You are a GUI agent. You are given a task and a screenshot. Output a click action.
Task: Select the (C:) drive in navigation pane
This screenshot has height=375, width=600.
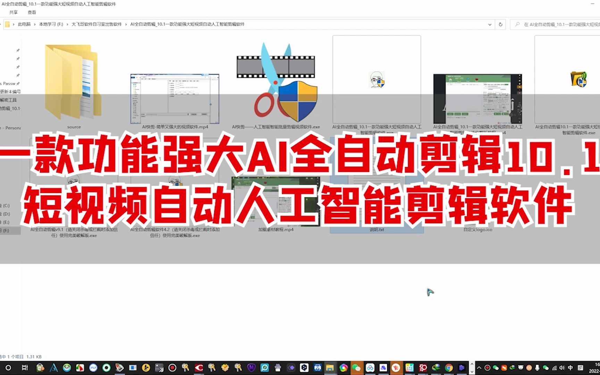coord(5,206)
